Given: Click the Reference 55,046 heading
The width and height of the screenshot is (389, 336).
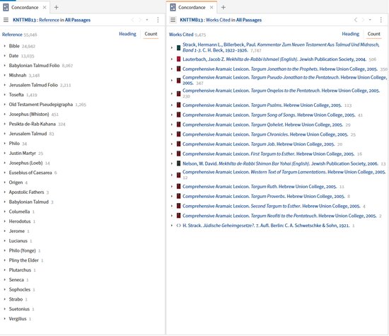Looking at the screenshot, I should click(19, 35).
